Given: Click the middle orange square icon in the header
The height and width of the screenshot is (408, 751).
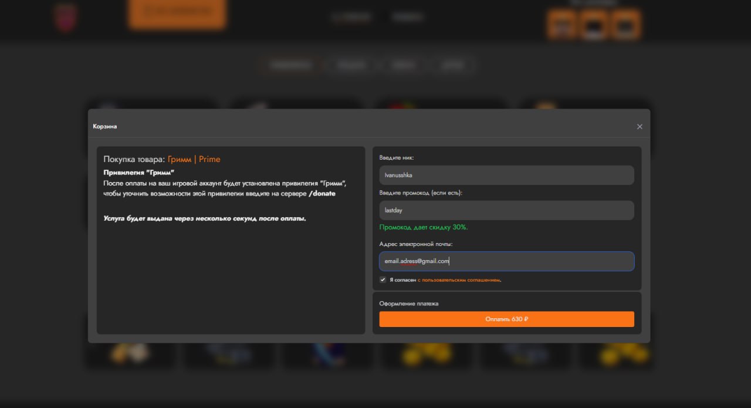Looking at the screenshot, I should 594,25.
